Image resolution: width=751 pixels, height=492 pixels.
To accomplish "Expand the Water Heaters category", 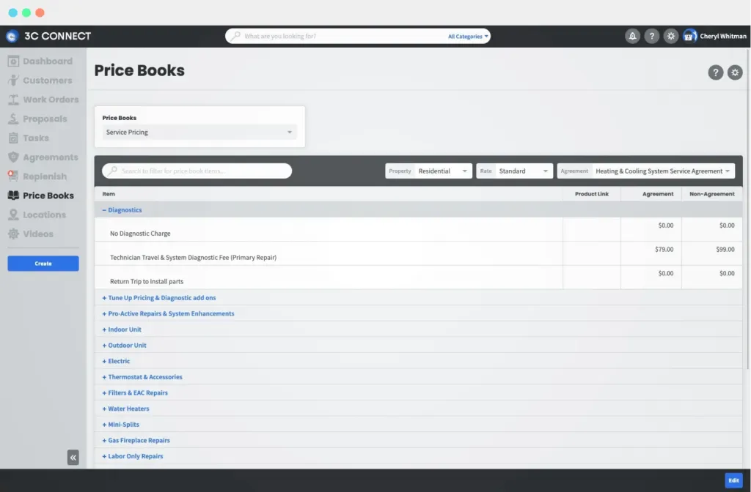I will click(125, 409).
